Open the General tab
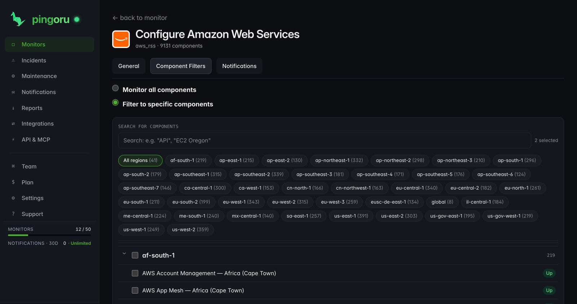 click(x=129, y=66)
